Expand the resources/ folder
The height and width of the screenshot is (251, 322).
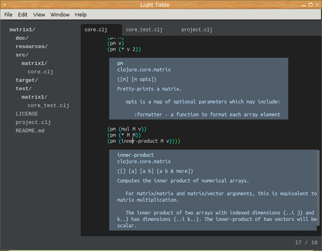(31, 47)
